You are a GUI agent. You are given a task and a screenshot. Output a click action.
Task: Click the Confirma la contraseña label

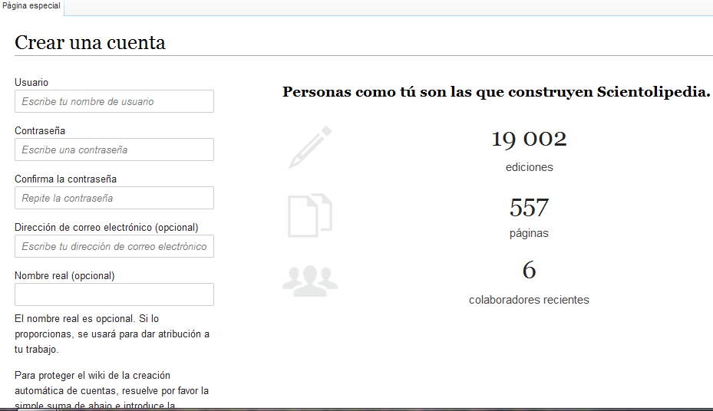65,179
